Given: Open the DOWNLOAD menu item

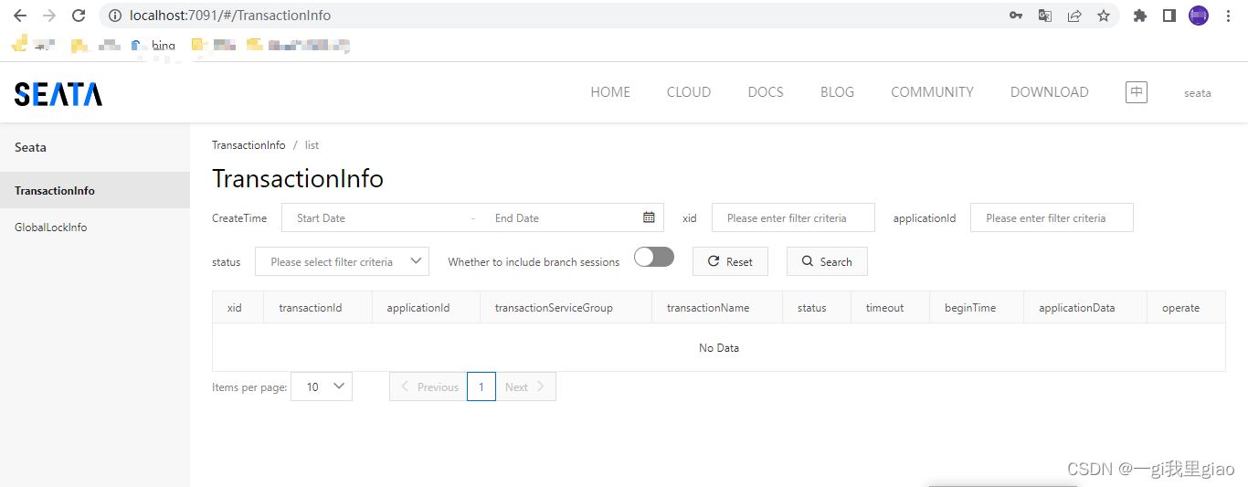Looking at the screenshot, I should 1049,92.
